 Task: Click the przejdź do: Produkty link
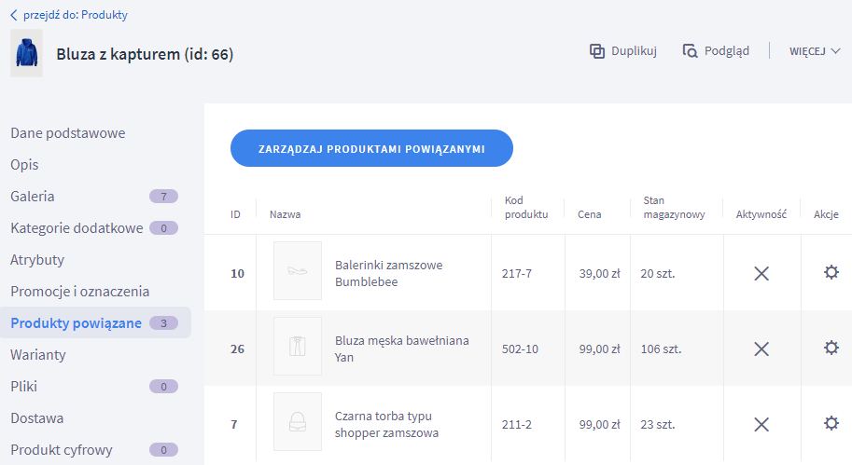click(76, 15)
